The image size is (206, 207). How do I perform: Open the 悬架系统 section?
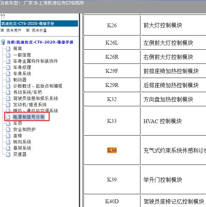(22, 148)
